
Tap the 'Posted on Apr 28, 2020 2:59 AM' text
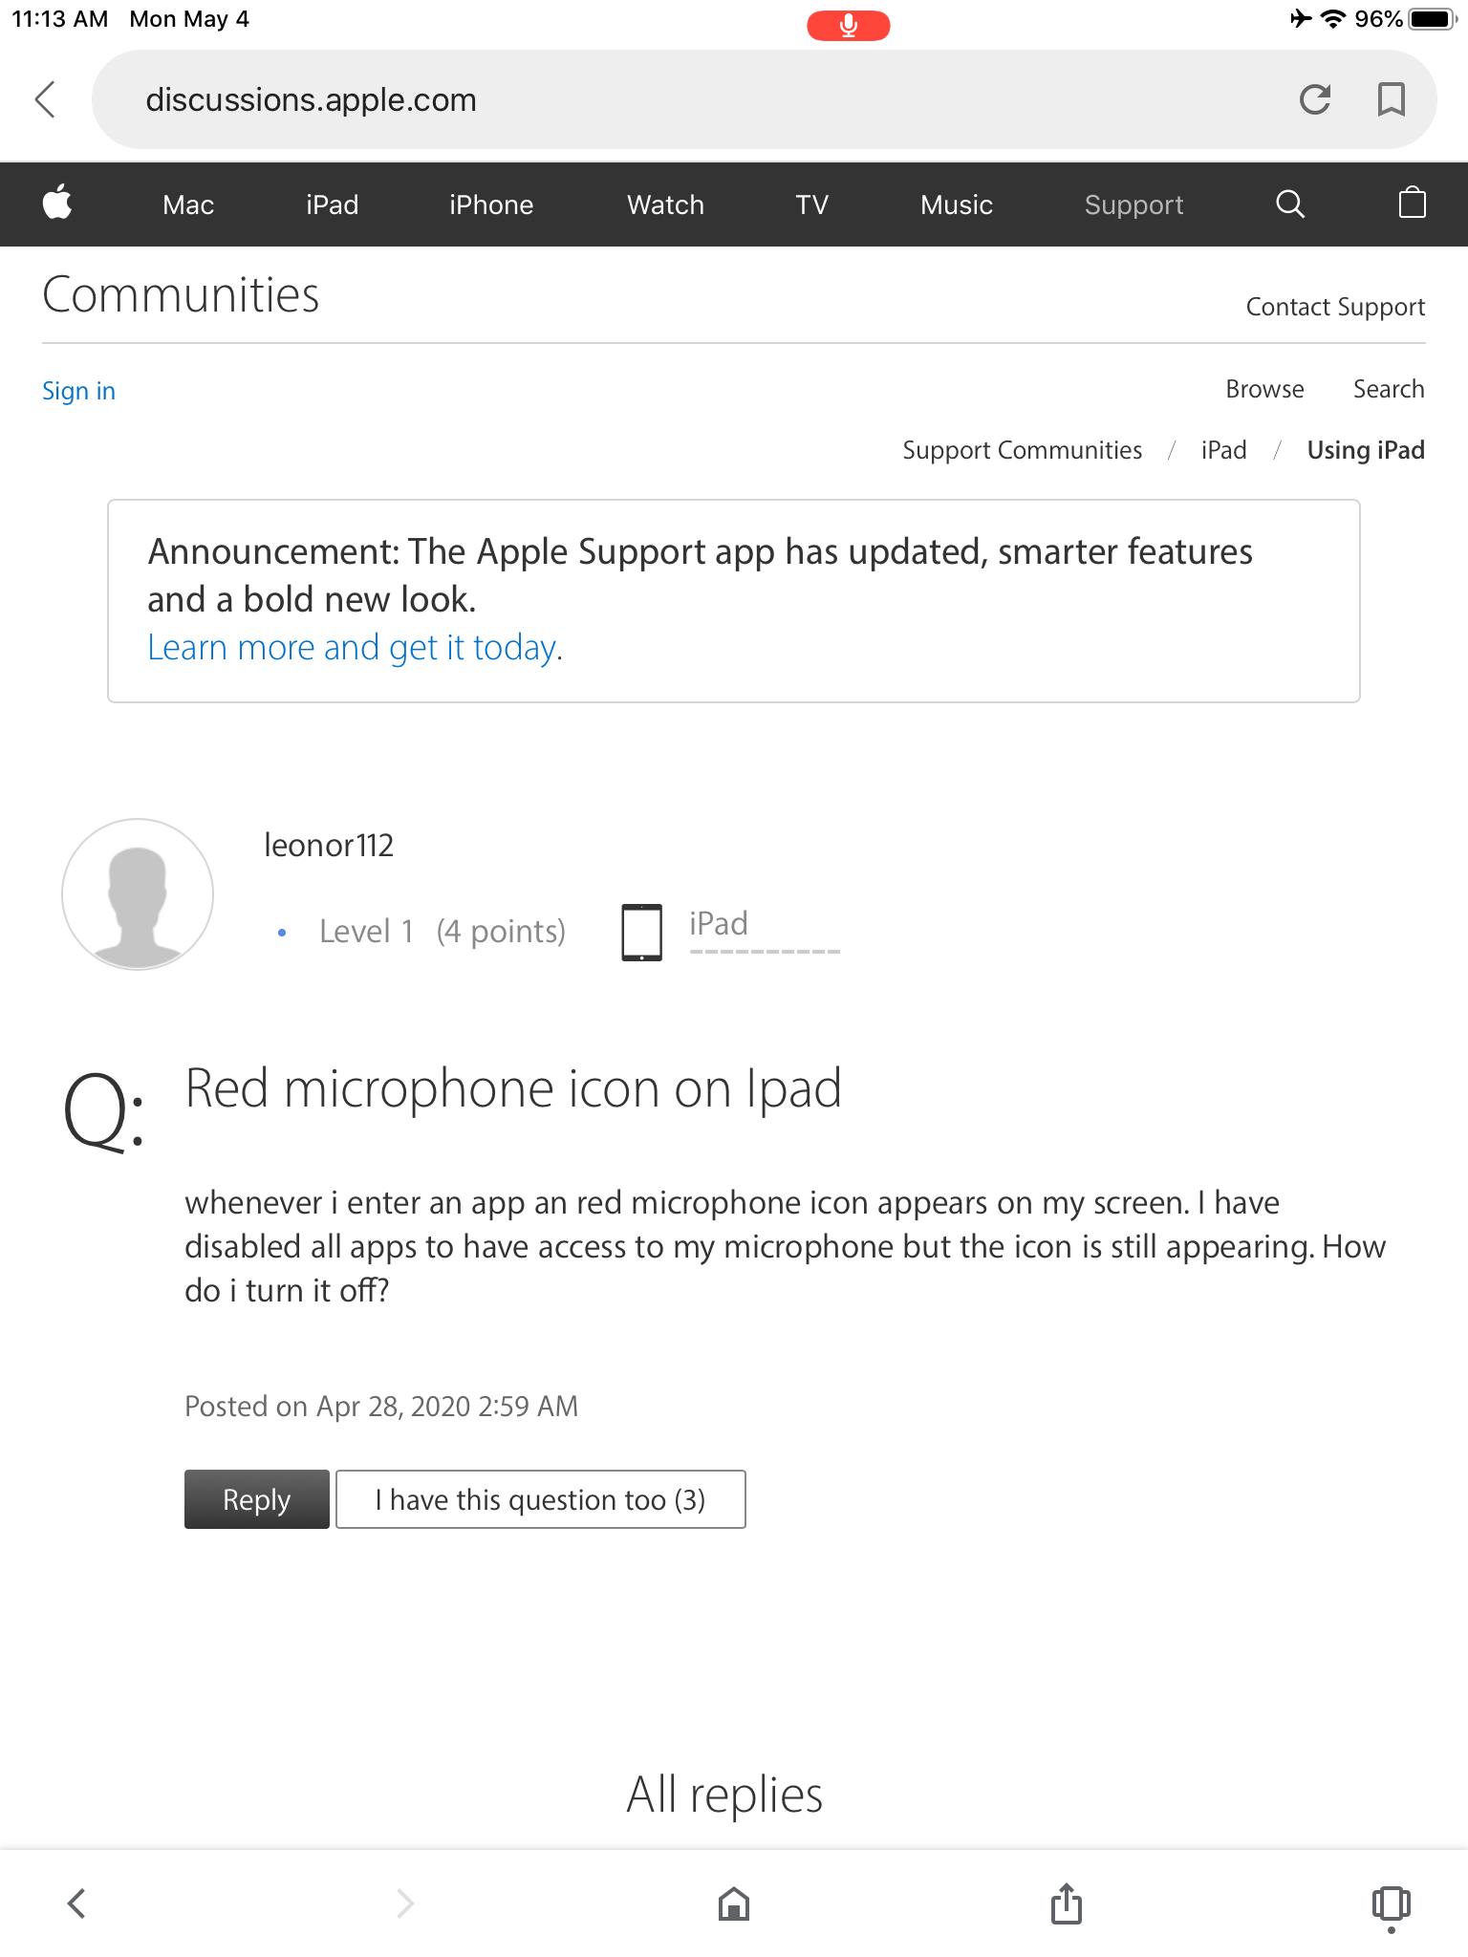click(x=381, y=1407)
